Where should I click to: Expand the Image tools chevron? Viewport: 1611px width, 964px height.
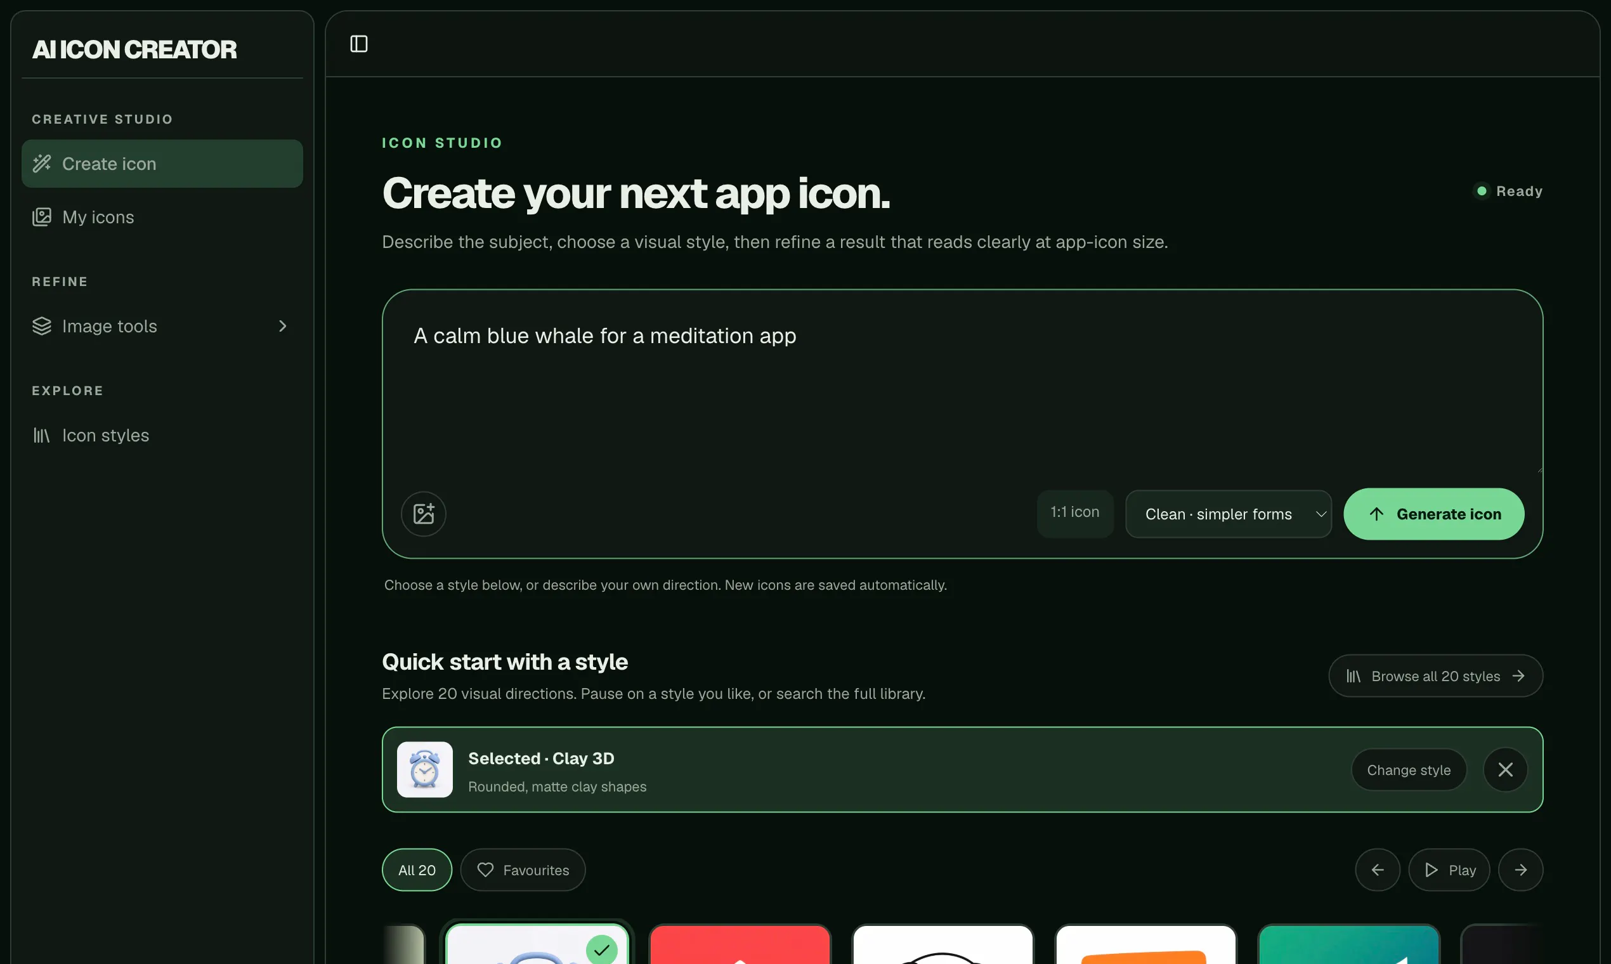[x=283, y=326]
